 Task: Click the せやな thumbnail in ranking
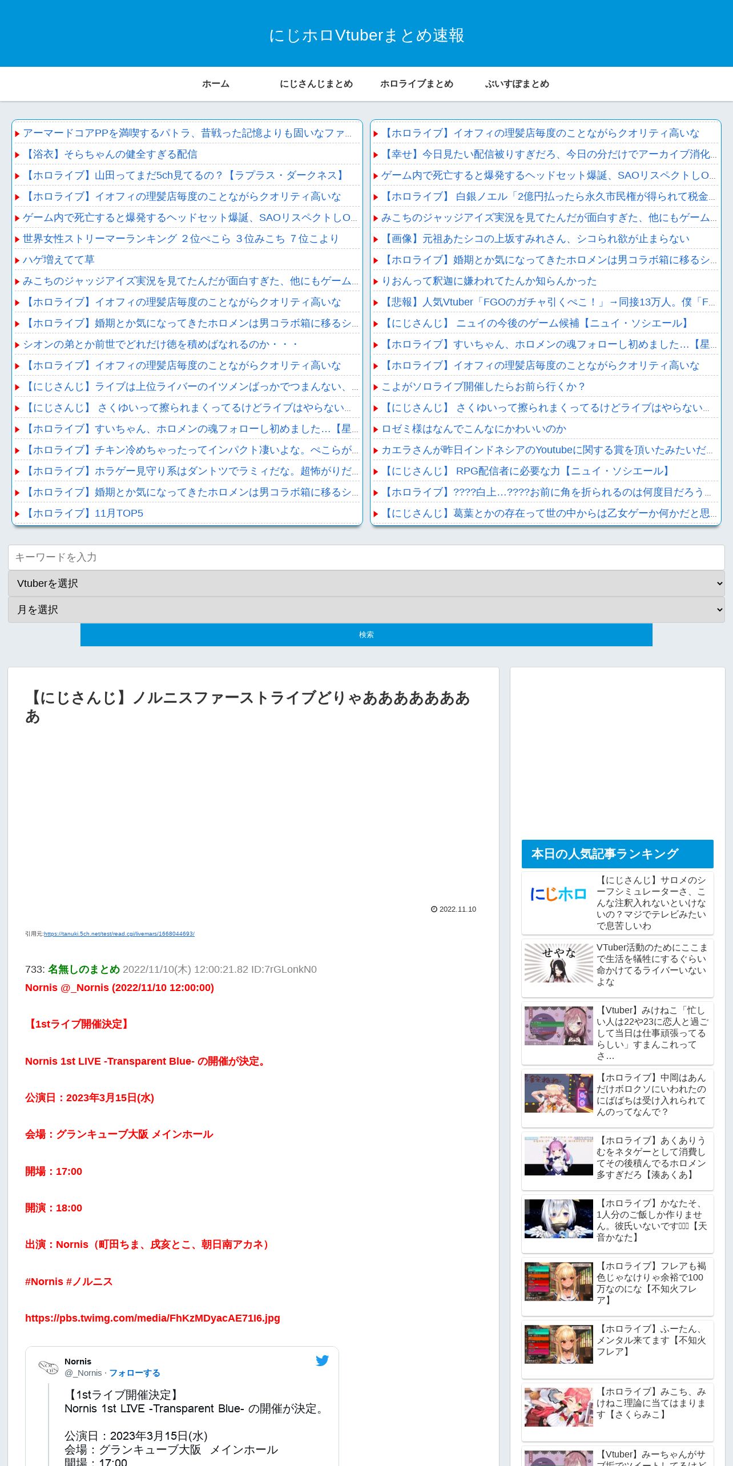pos(559,963)
